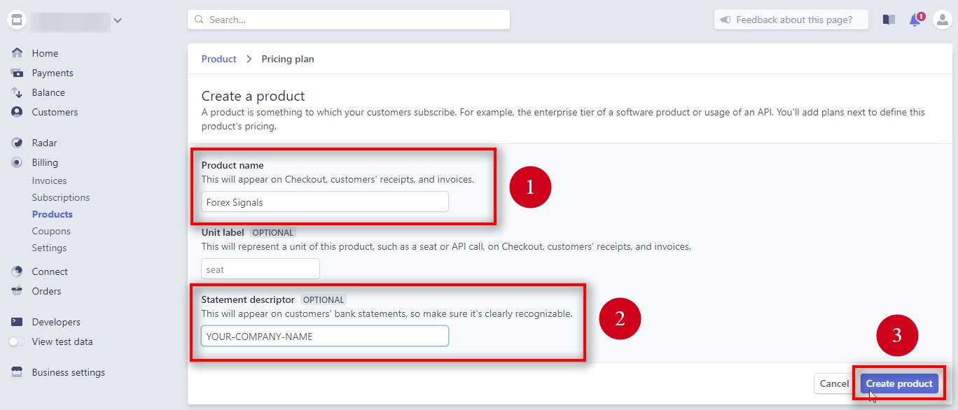The width and height of the screenshot is (958, 410).
Task: Cancel the product creation
Action: tap(833, 383)
